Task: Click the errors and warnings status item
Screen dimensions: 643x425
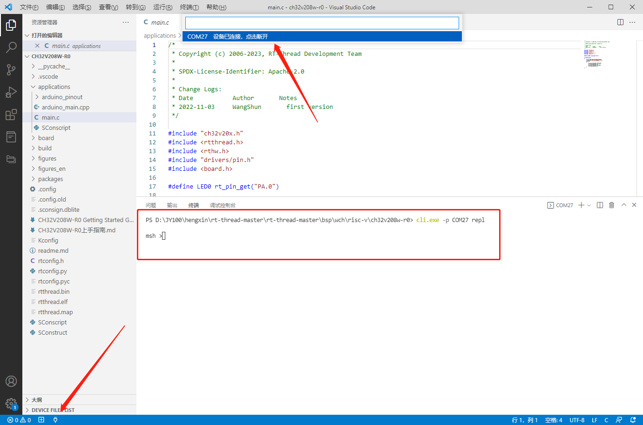Action: pyautogui.click(x=19, y=420)
